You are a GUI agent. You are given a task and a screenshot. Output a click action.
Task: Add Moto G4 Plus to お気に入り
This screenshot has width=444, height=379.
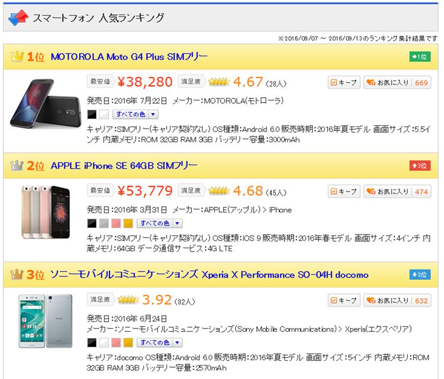[x=397, y=83]
